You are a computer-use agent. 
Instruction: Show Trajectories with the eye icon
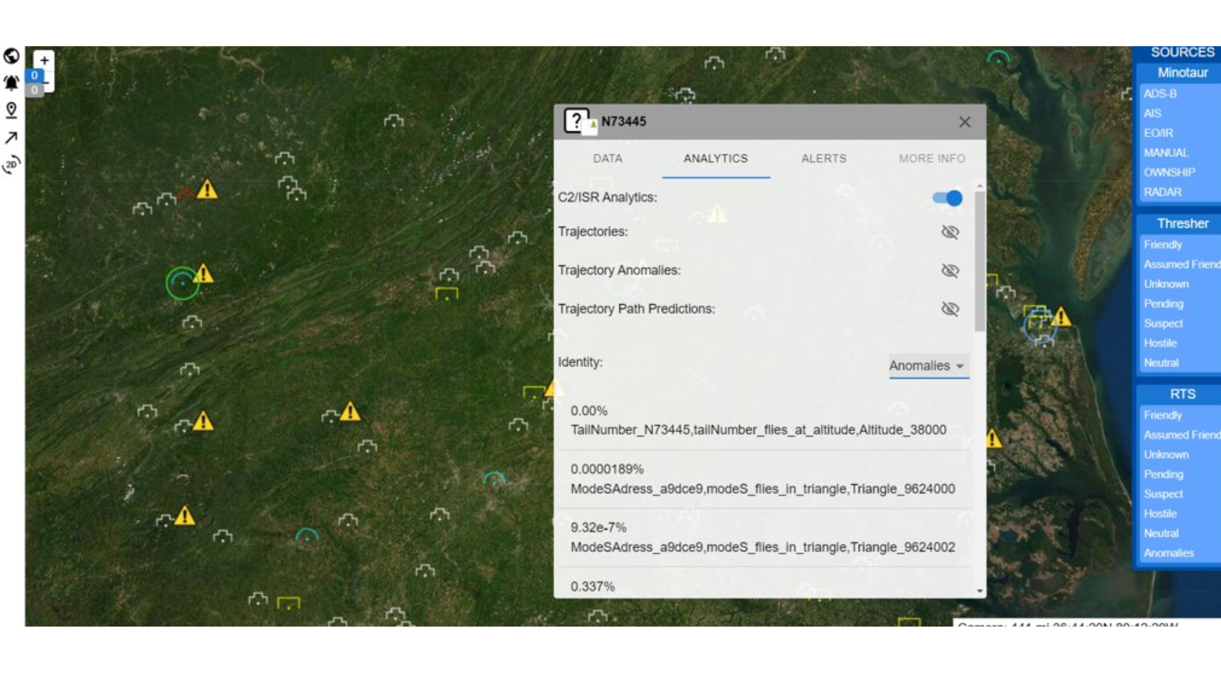[x=950, y=232]
